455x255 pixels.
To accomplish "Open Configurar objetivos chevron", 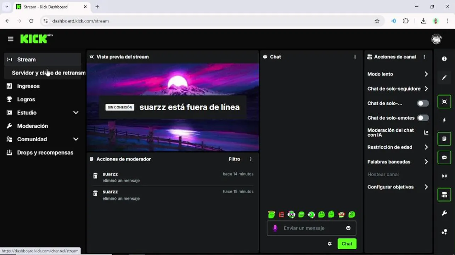I will click(426, 187).
